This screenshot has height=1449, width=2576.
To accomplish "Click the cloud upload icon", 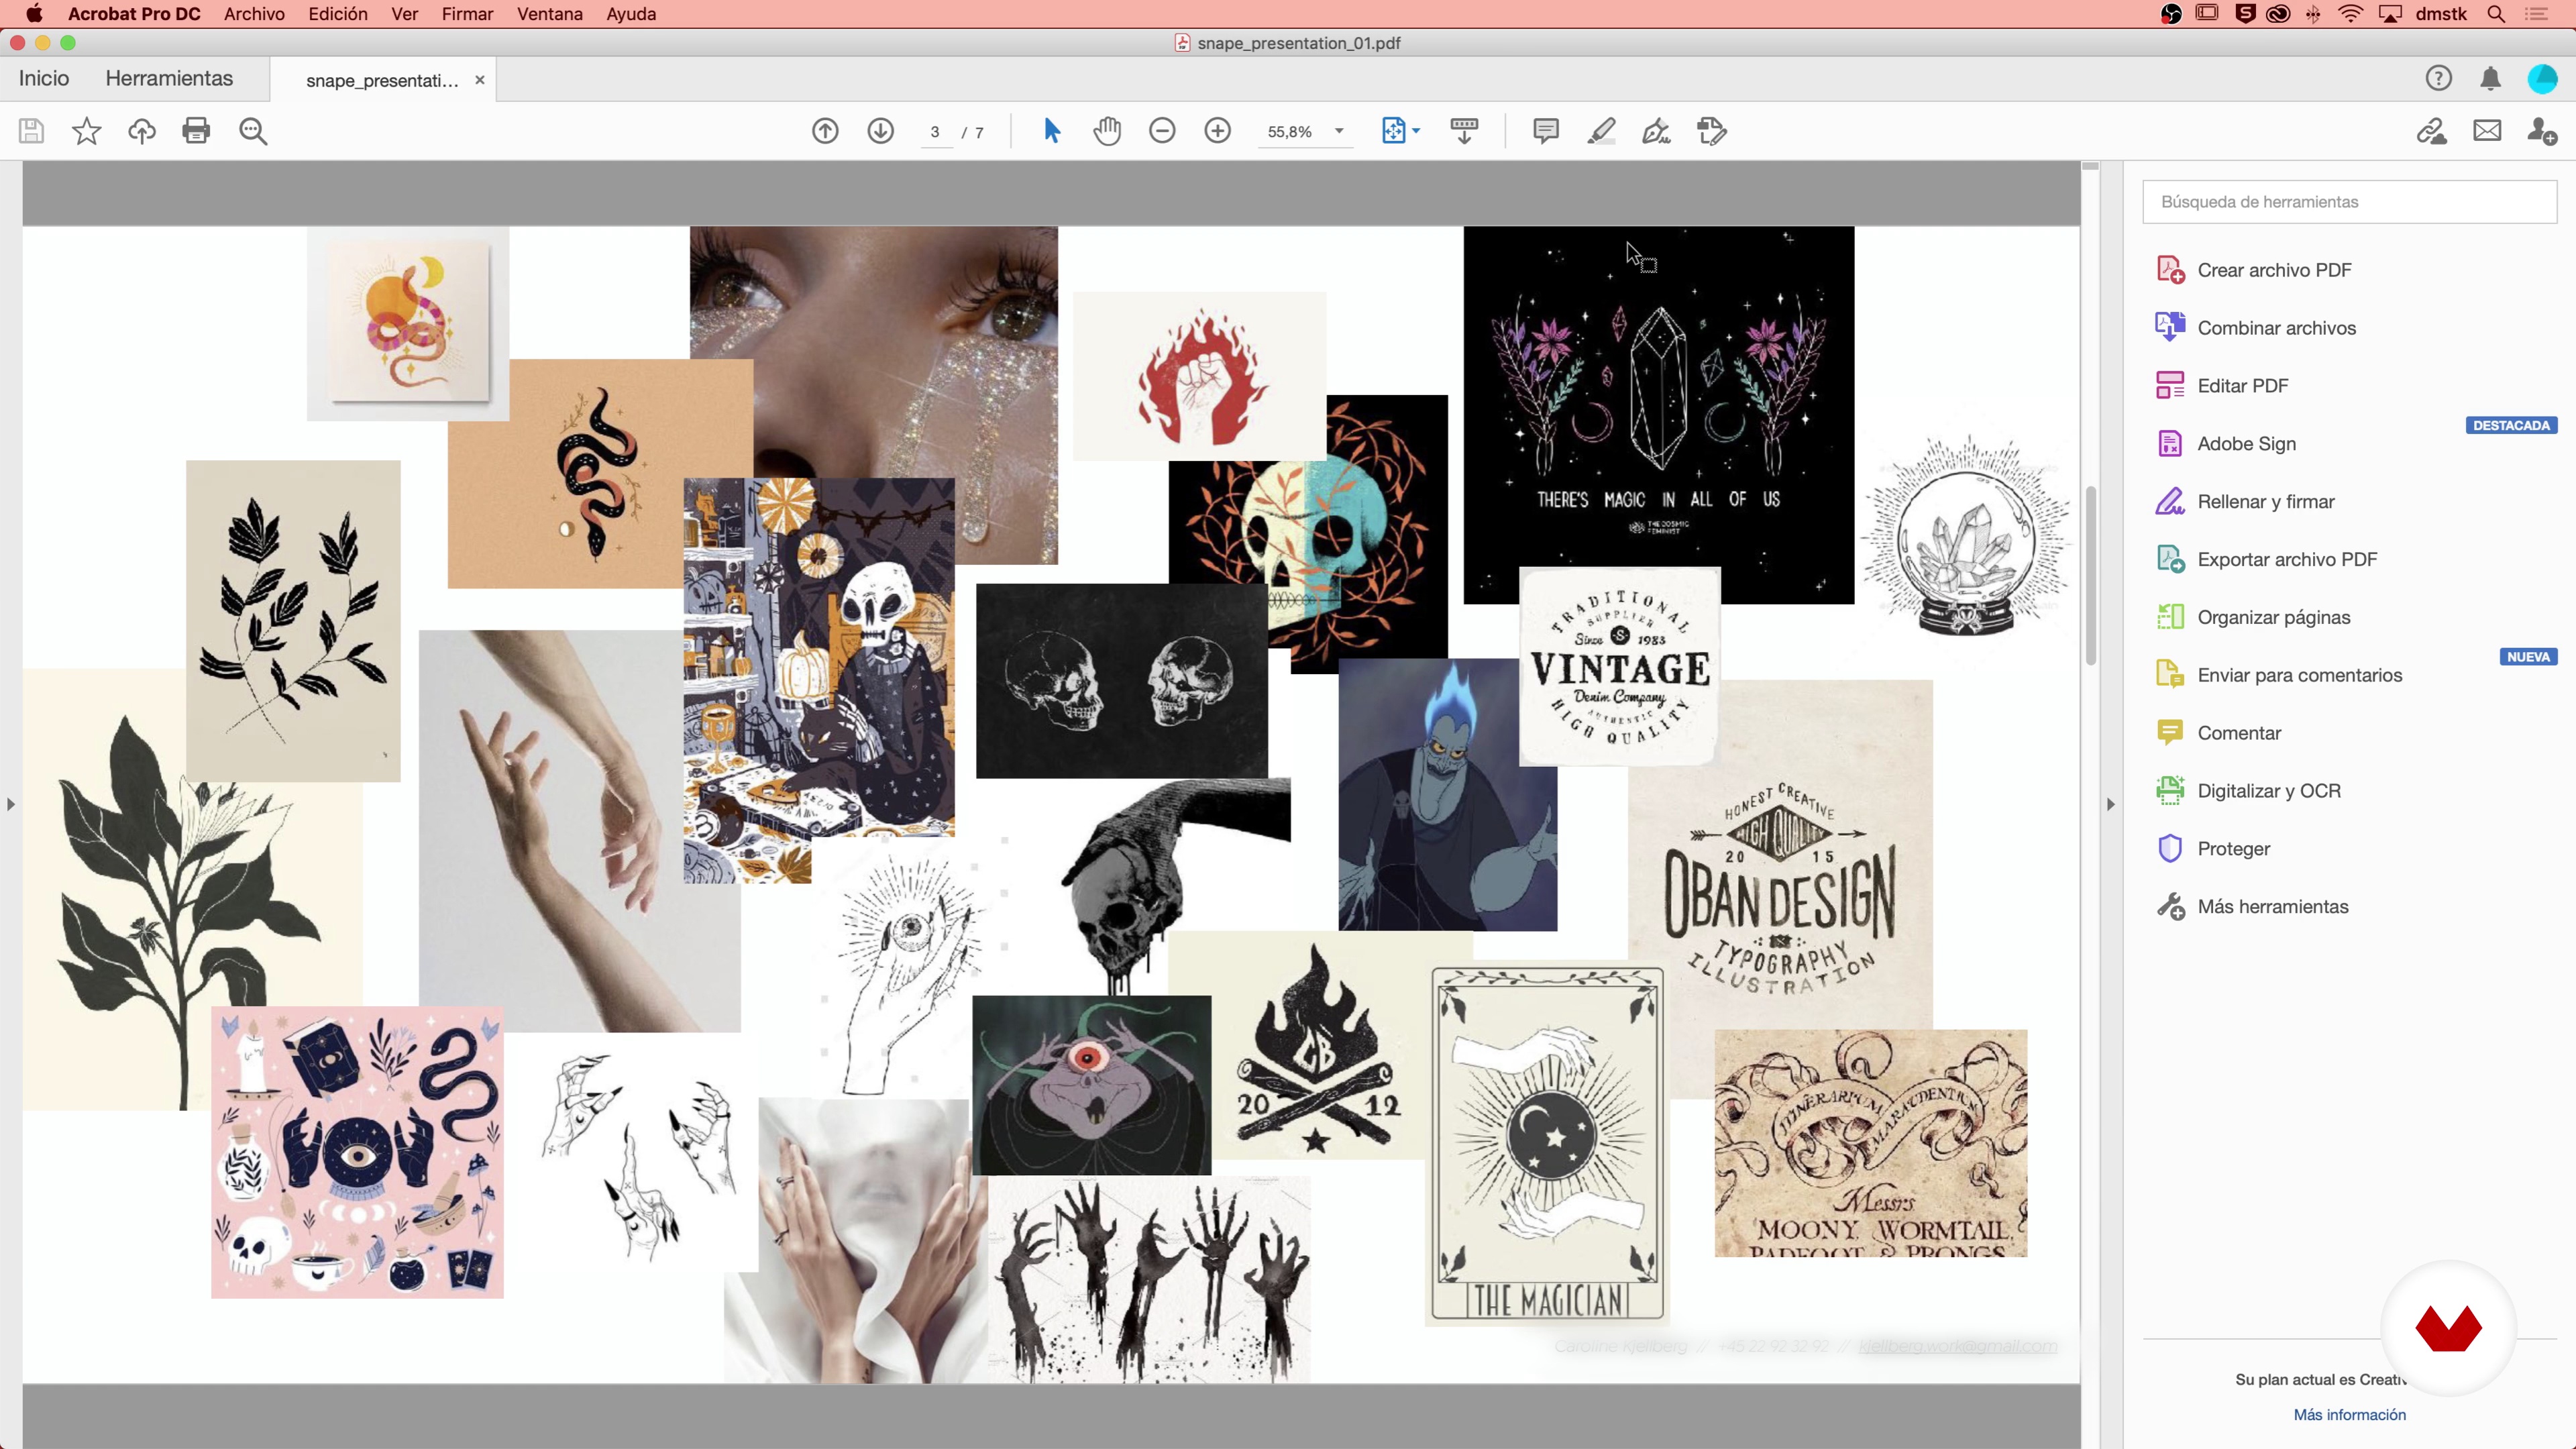I will tap(142, 131).
